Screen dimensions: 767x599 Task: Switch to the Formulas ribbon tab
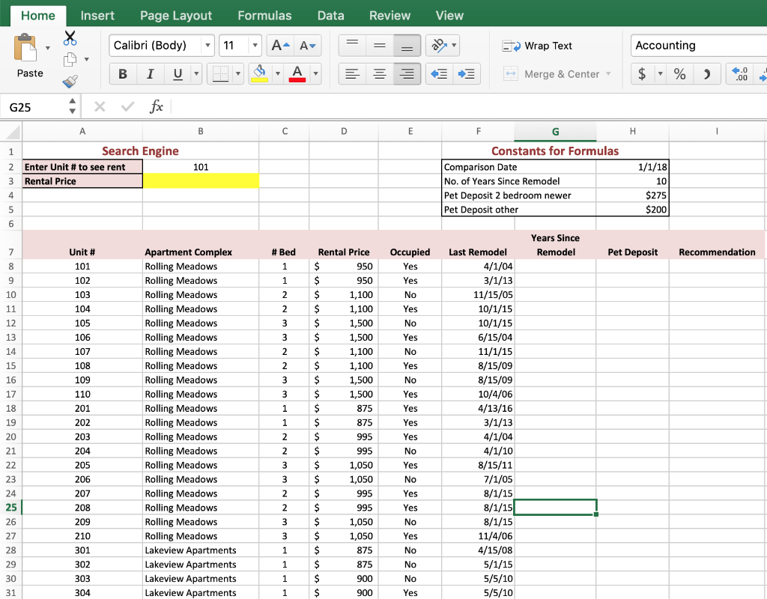(264, 15)
